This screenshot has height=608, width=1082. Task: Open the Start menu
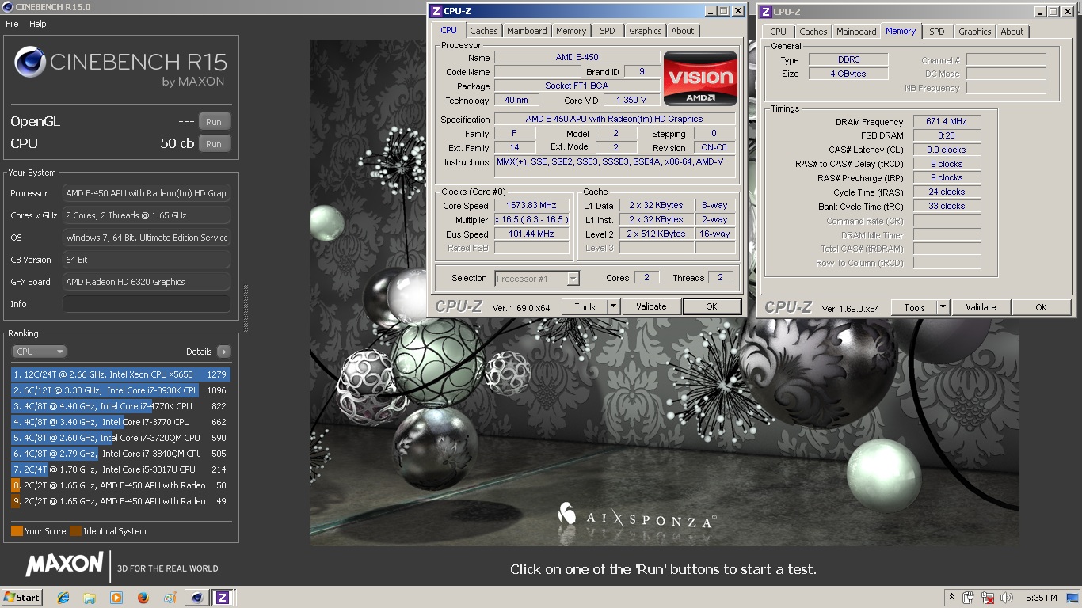click(x=21, y=598)
